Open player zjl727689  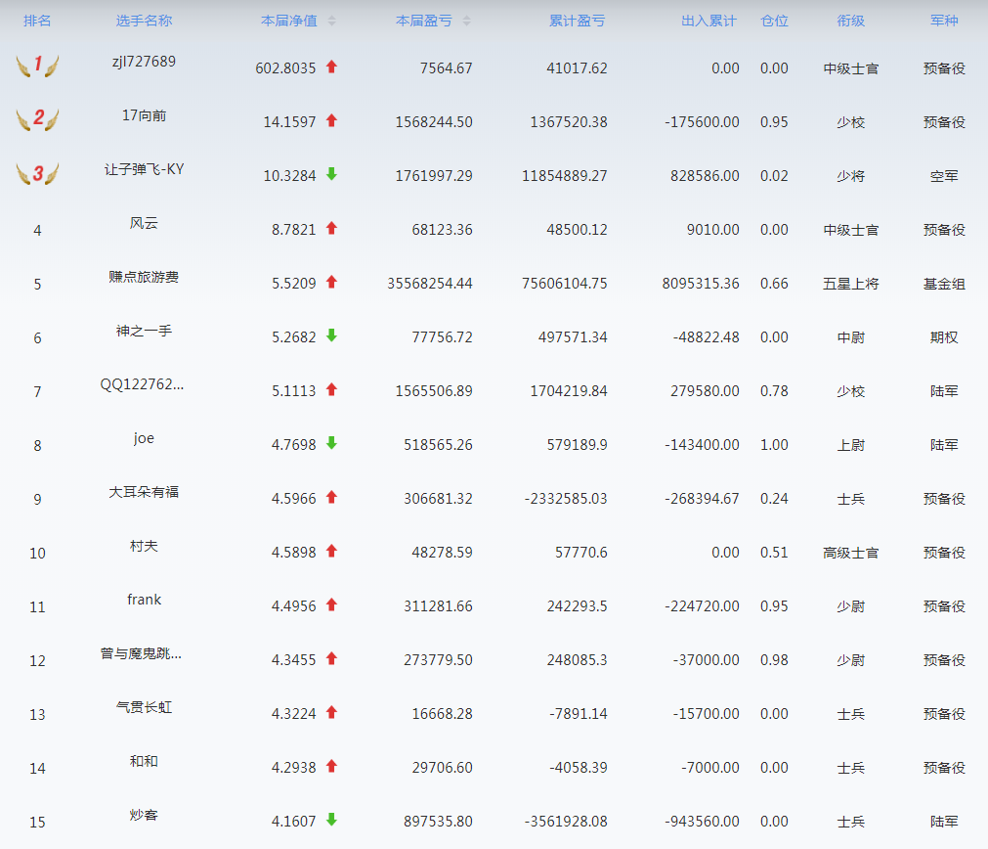point(144,62)
